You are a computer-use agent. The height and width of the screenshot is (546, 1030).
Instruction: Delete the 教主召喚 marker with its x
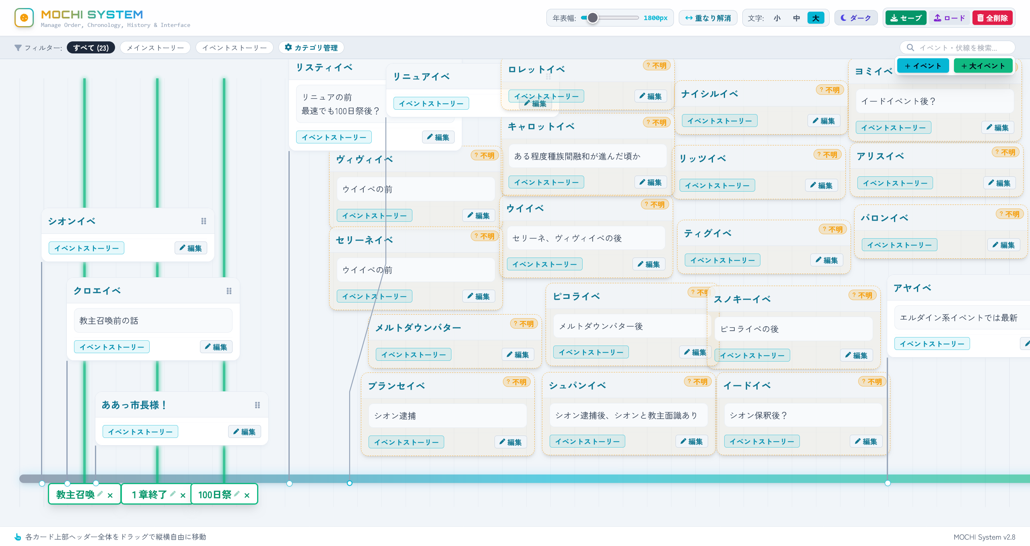coord(110,495)
